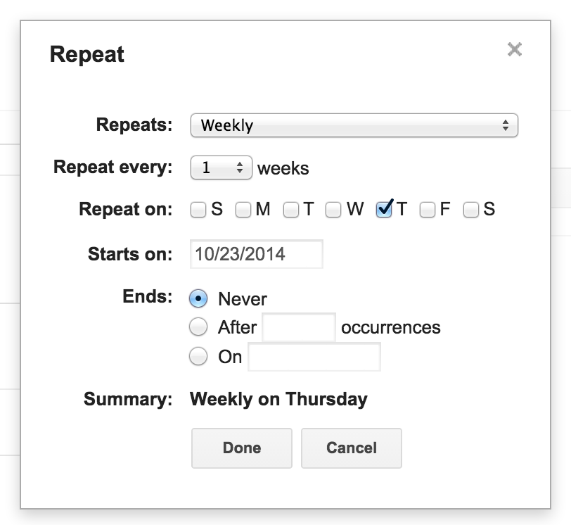The width and height of the screenshot is (571, 525).
Task: Select the Never ends radio button
Action: pos(199,298)
